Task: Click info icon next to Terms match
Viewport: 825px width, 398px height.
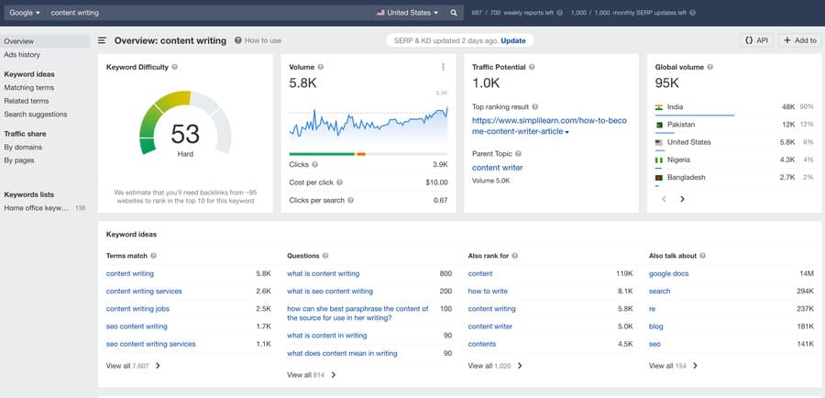Action: [154, 256]
